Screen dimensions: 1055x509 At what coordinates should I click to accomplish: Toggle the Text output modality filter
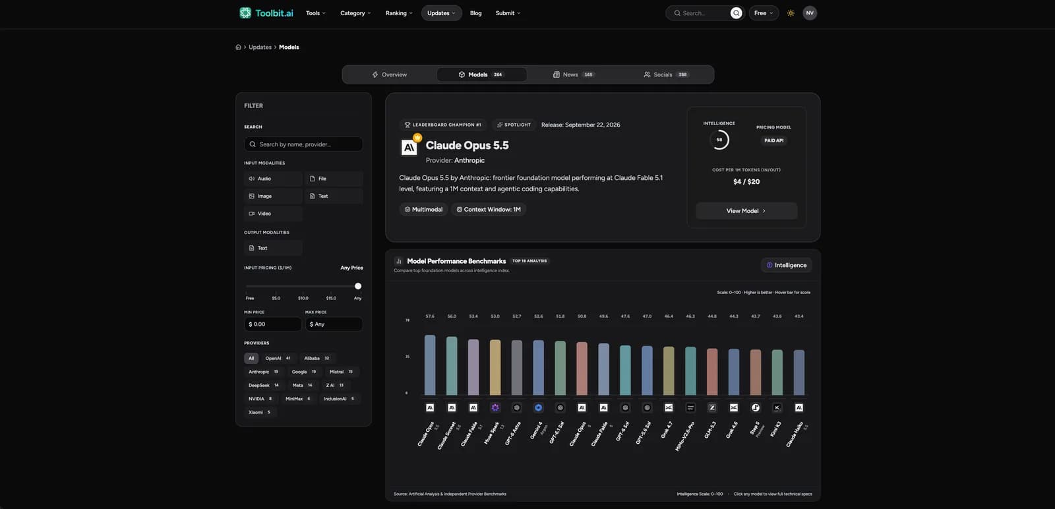273,248
